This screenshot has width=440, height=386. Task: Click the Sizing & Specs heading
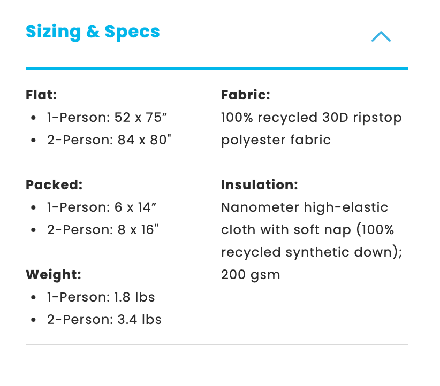[93, 32]
